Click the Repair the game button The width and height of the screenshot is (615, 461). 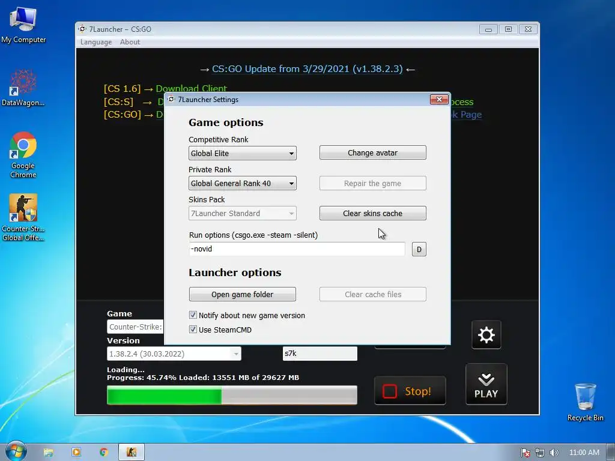[372, 184]
